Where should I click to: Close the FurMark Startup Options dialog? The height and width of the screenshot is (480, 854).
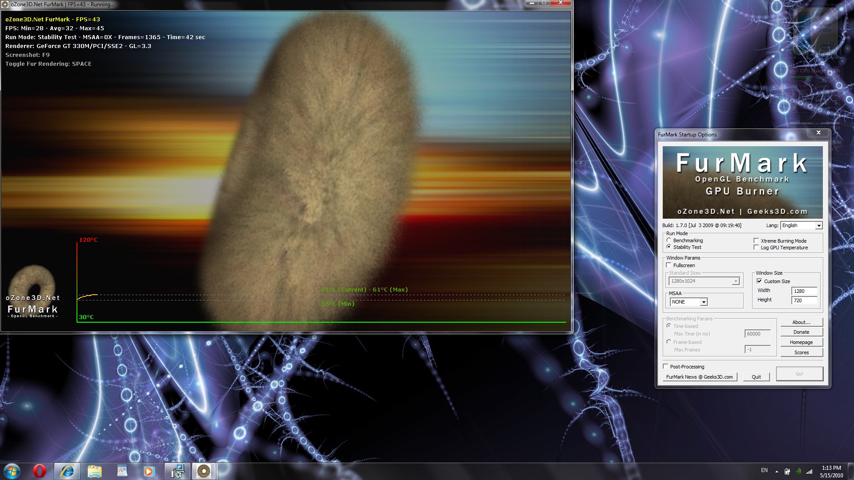click(818, 133)
